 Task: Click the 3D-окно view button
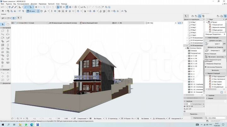pos(32,11)
